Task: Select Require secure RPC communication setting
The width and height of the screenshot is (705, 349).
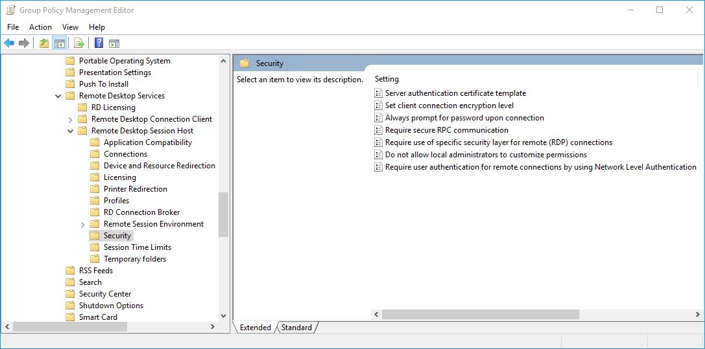Action: coord(446,130)
